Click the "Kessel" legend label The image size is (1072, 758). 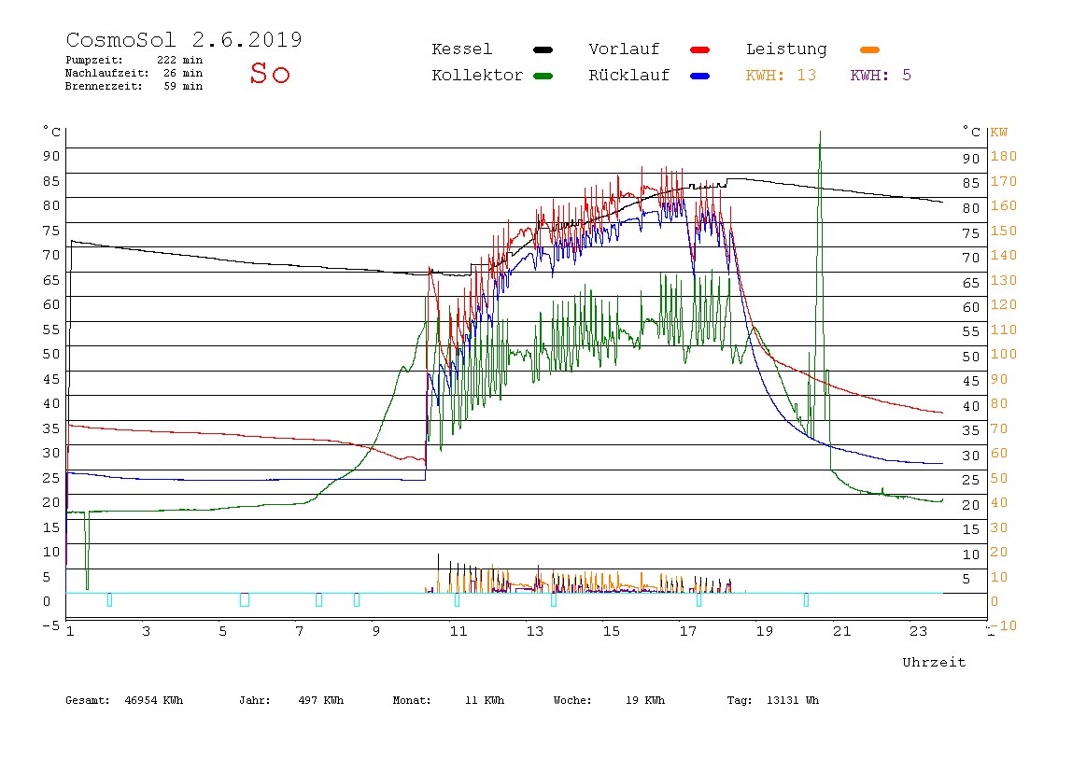pyautogui.click(x=462, y=49)
